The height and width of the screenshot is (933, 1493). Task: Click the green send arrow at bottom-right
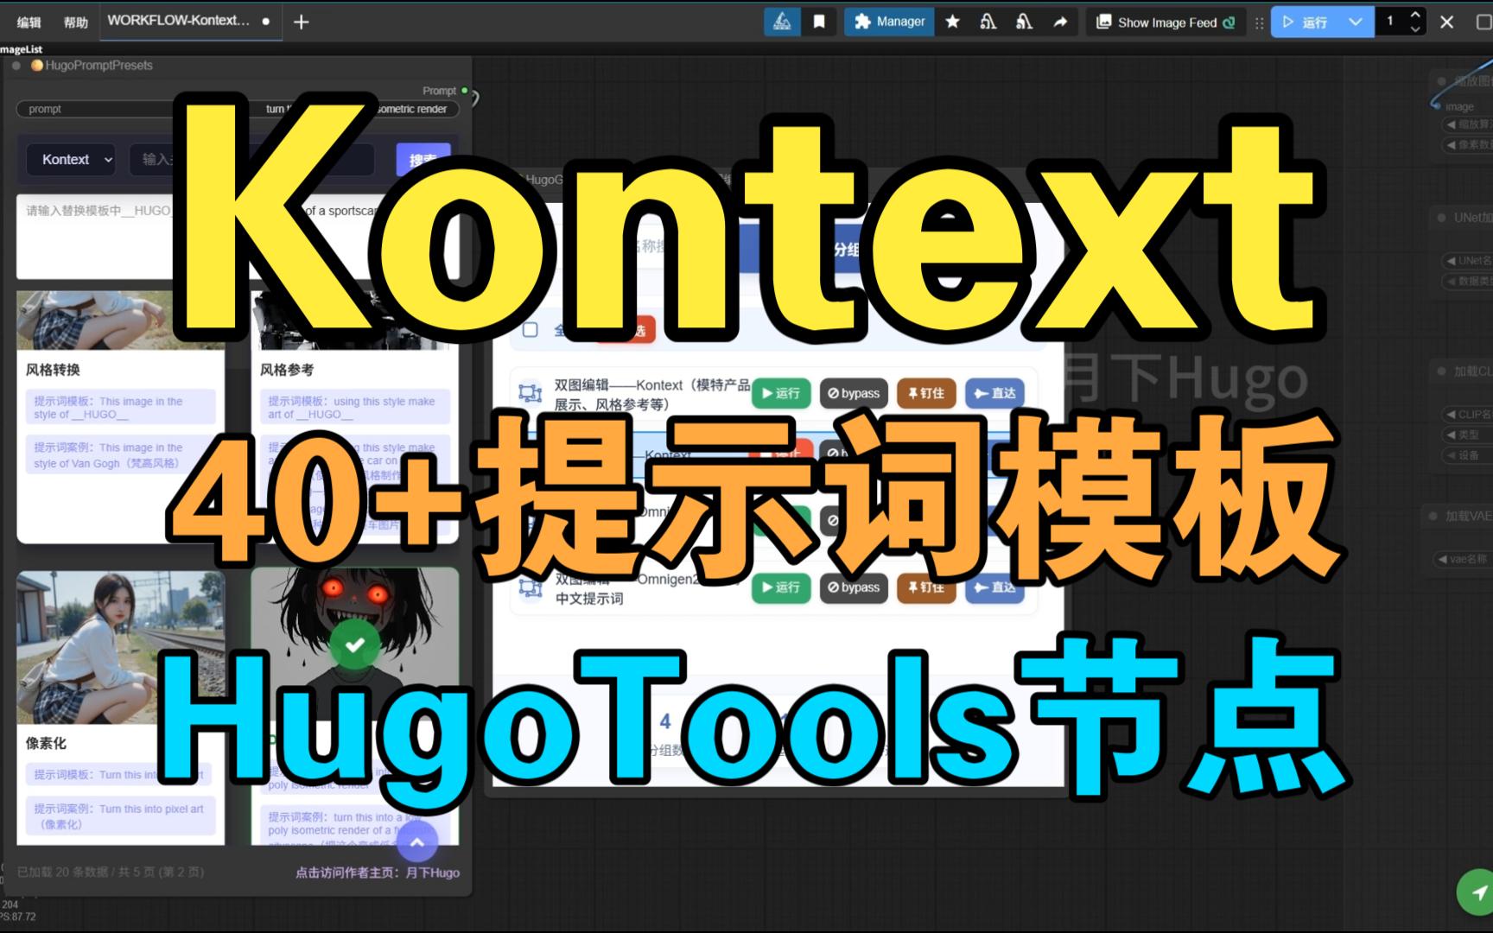(1474, 892)
